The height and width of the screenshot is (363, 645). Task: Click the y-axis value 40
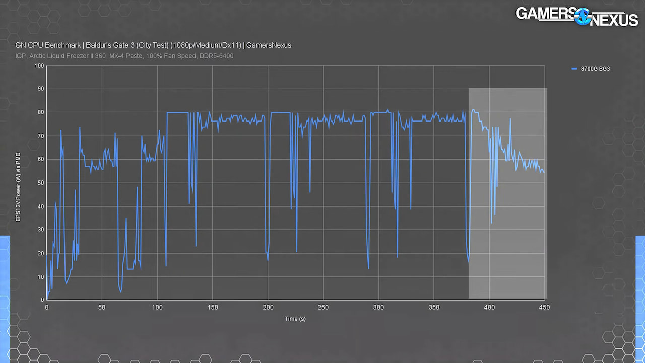pos(40,206)
